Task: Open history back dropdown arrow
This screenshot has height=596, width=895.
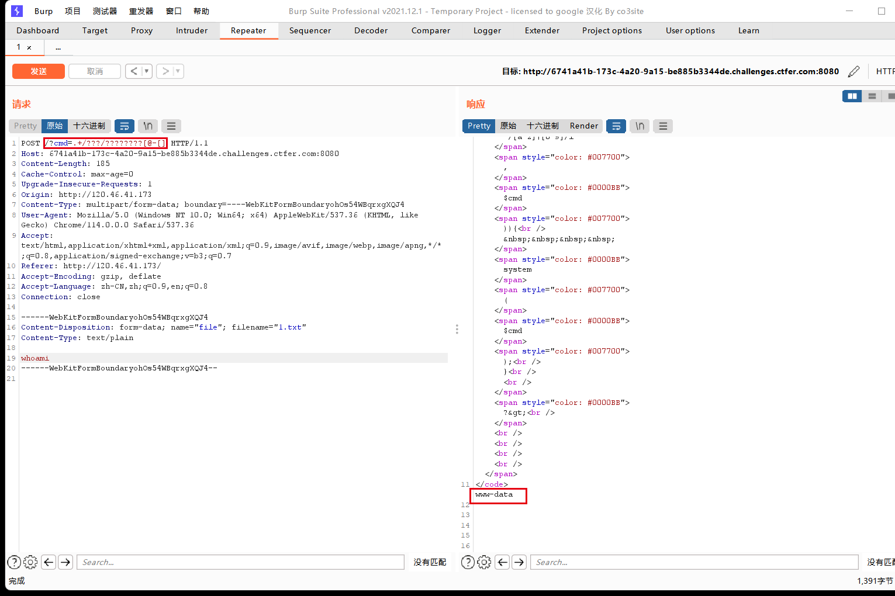Action: click(x=147, y=71)
